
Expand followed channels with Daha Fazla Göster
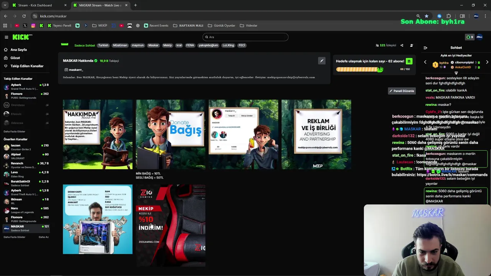point(15,131)
